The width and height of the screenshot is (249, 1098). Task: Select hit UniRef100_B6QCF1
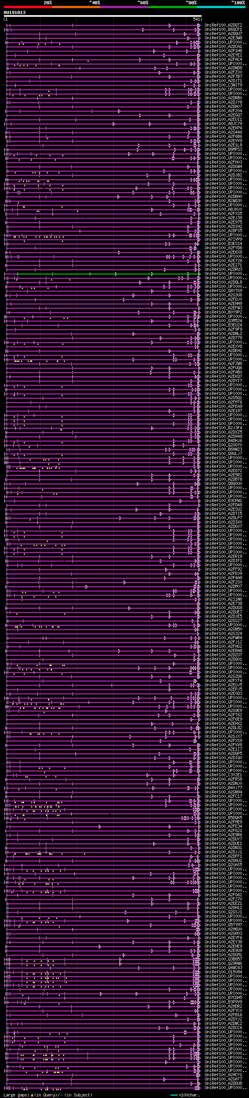pos(223,30)
